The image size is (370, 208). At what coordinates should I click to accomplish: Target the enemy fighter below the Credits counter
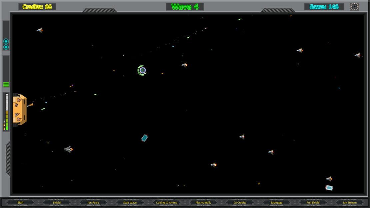coord(40,30)
